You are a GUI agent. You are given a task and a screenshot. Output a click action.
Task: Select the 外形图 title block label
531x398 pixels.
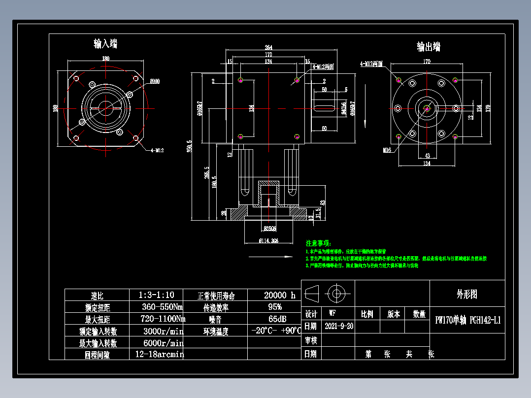point(466,295)
